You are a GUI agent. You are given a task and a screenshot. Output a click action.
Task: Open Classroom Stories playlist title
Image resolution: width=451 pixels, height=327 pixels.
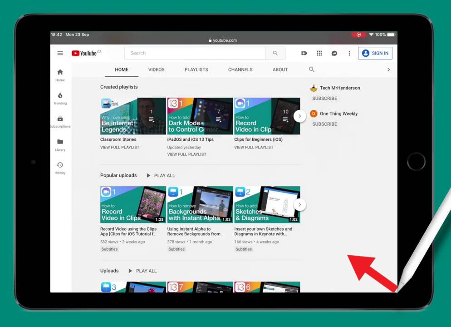118,139
